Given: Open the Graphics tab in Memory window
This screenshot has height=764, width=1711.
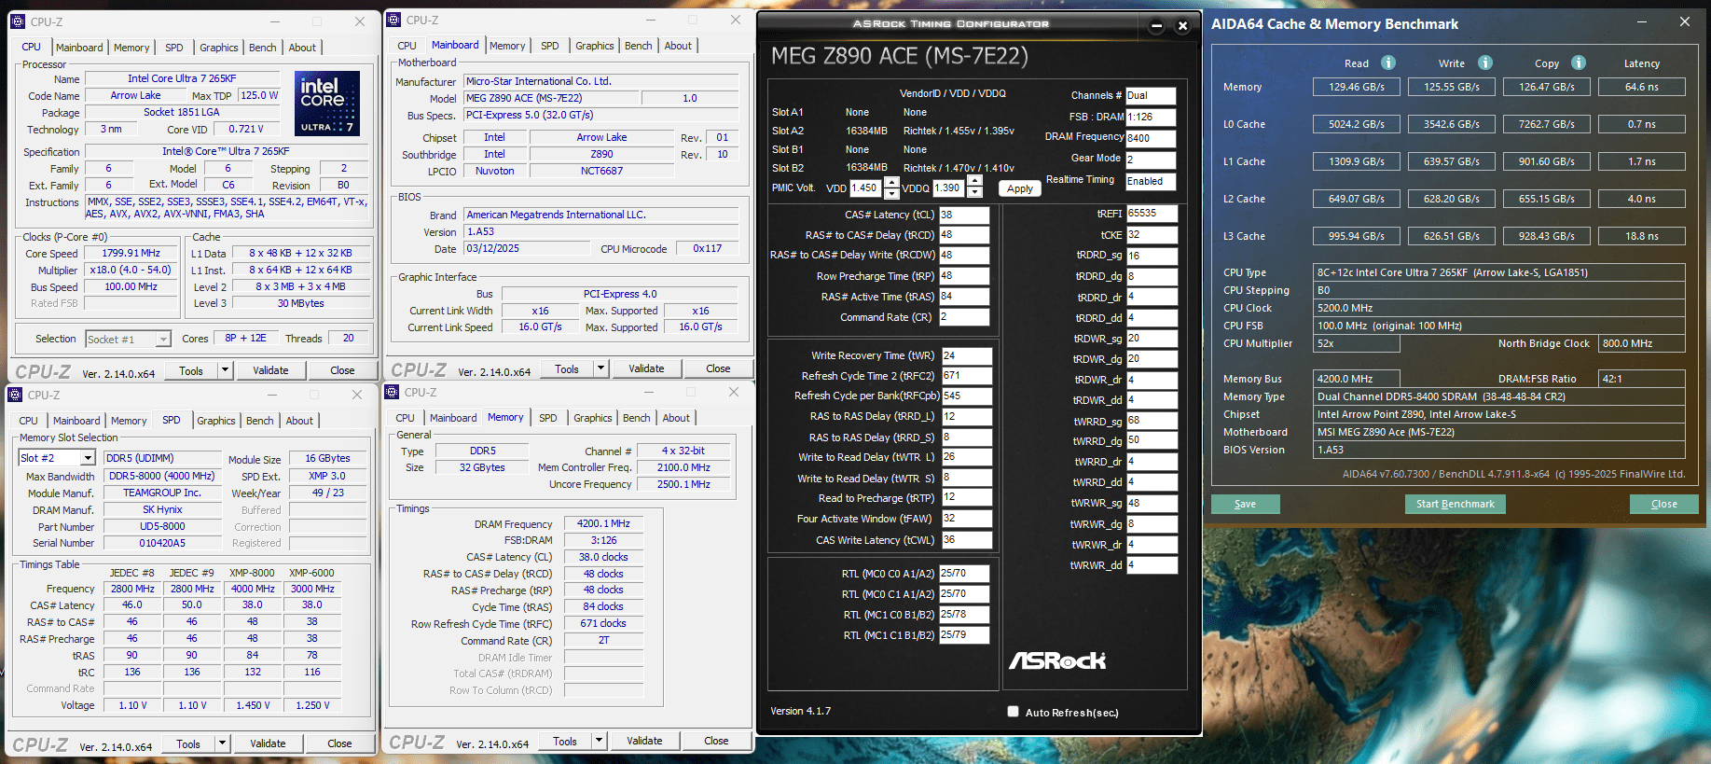Looking at the screenshot, I should pos(593,418).
